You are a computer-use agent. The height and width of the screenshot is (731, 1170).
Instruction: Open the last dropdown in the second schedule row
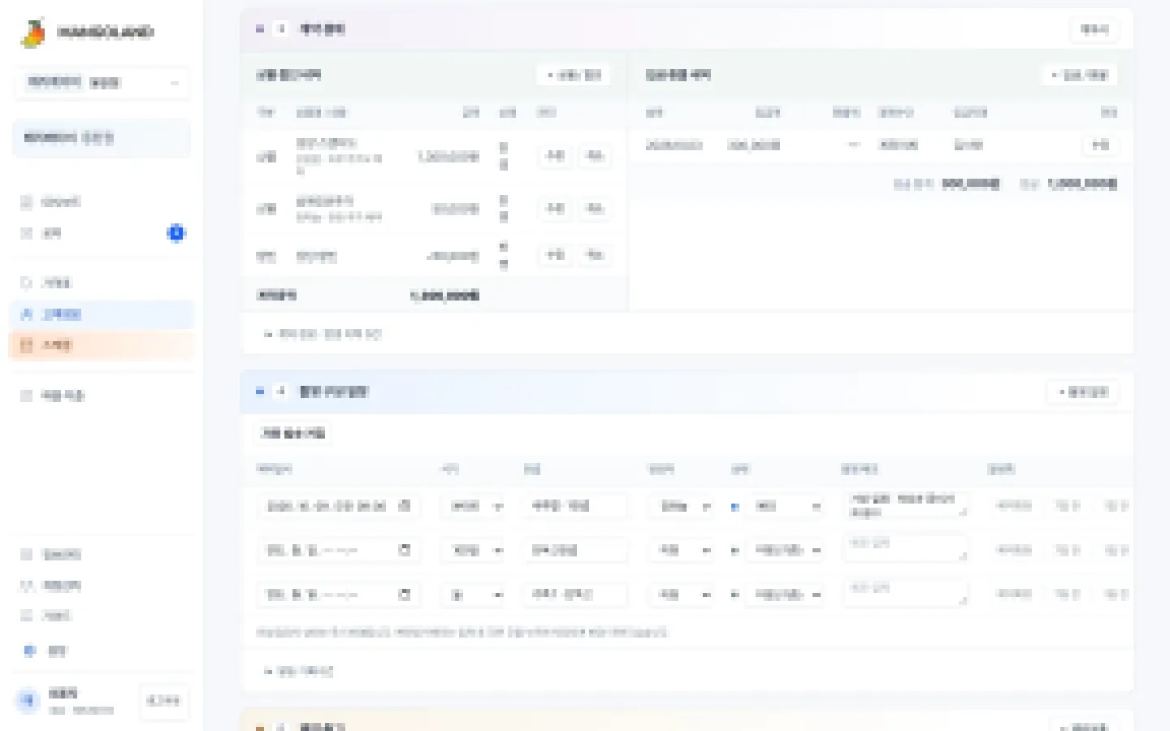pos(784,551)
